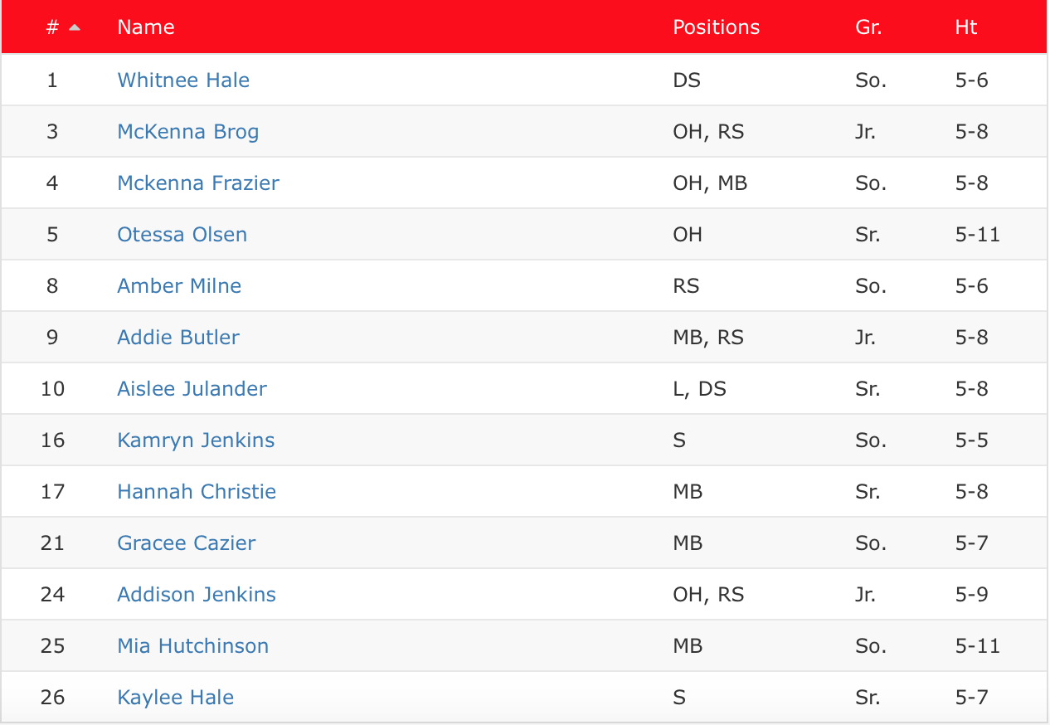Open McKenna Brog's player page
This screenshot has width=1050, height=725.
tap(188, 132)
